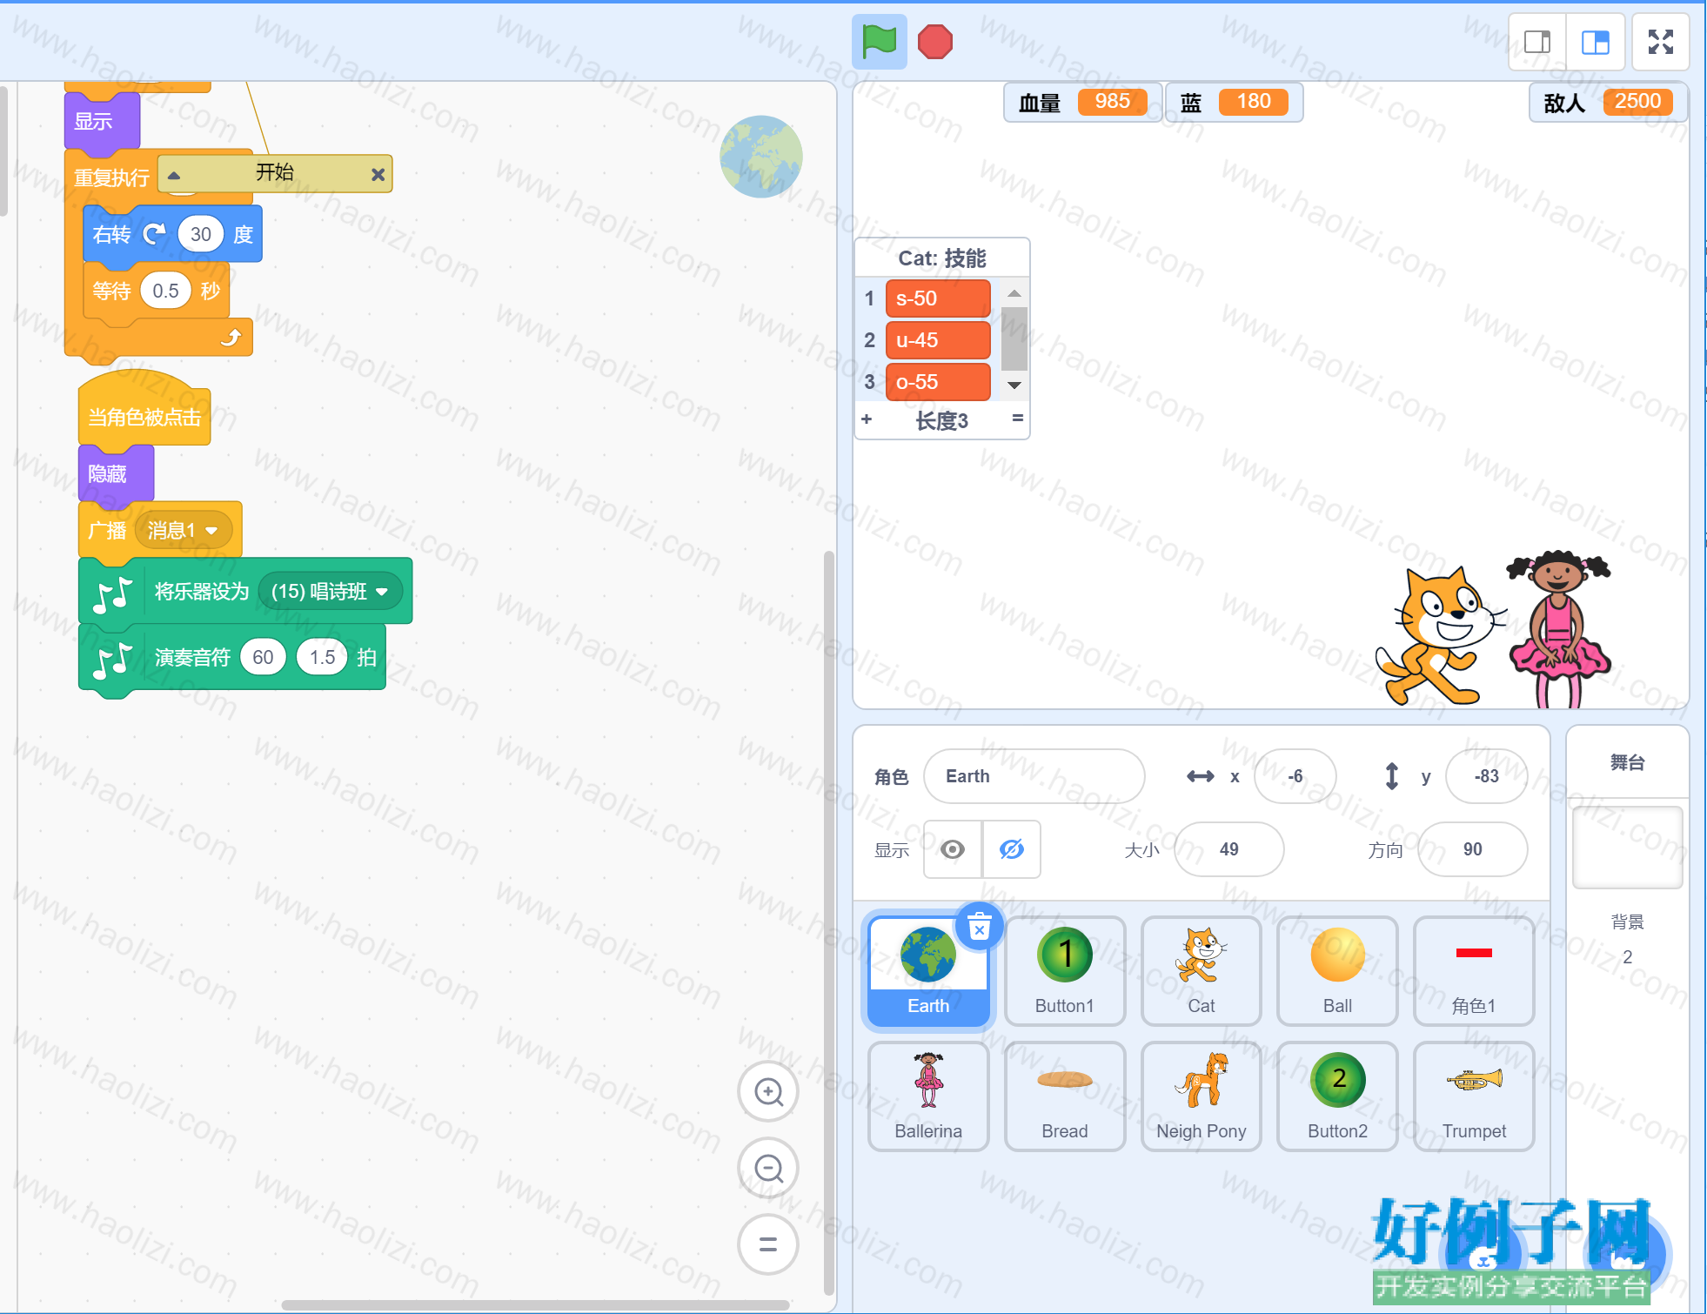The height and width of the screenshot is (1314, 1707).
Task: Delete the 开始 comment with X
Action: click(378, 175)
